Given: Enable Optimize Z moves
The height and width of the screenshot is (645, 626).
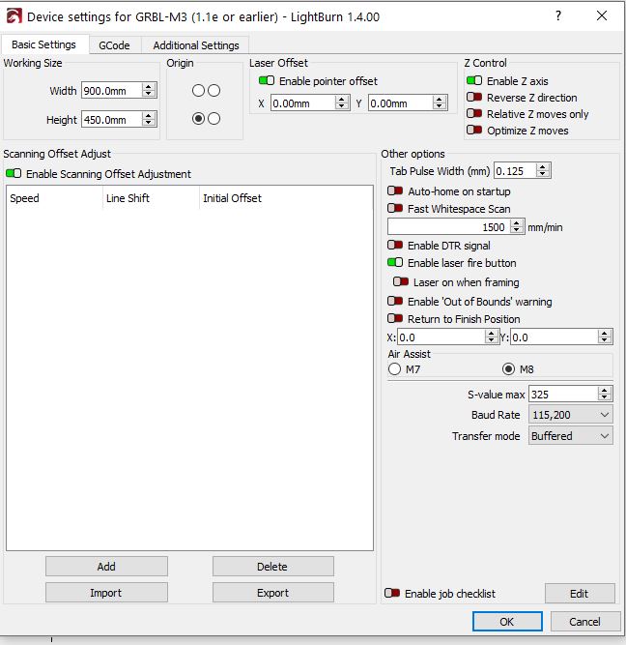Looking at the screenshot, I should coord(474,130).
